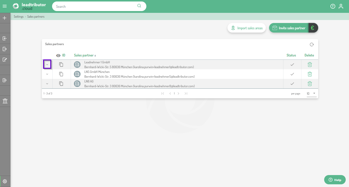Open the settings gear in sidebar
The height and width of the screenshot is (187, 349).
tap(5, 181)
